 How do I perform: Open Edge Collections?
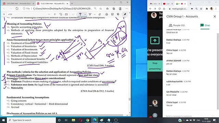[114, 9]
